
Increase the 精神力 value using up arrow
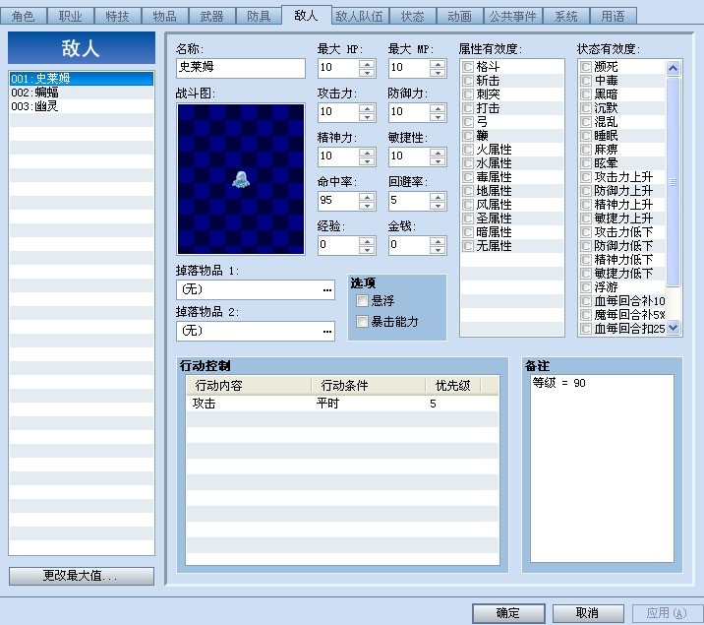pos(367,153)
